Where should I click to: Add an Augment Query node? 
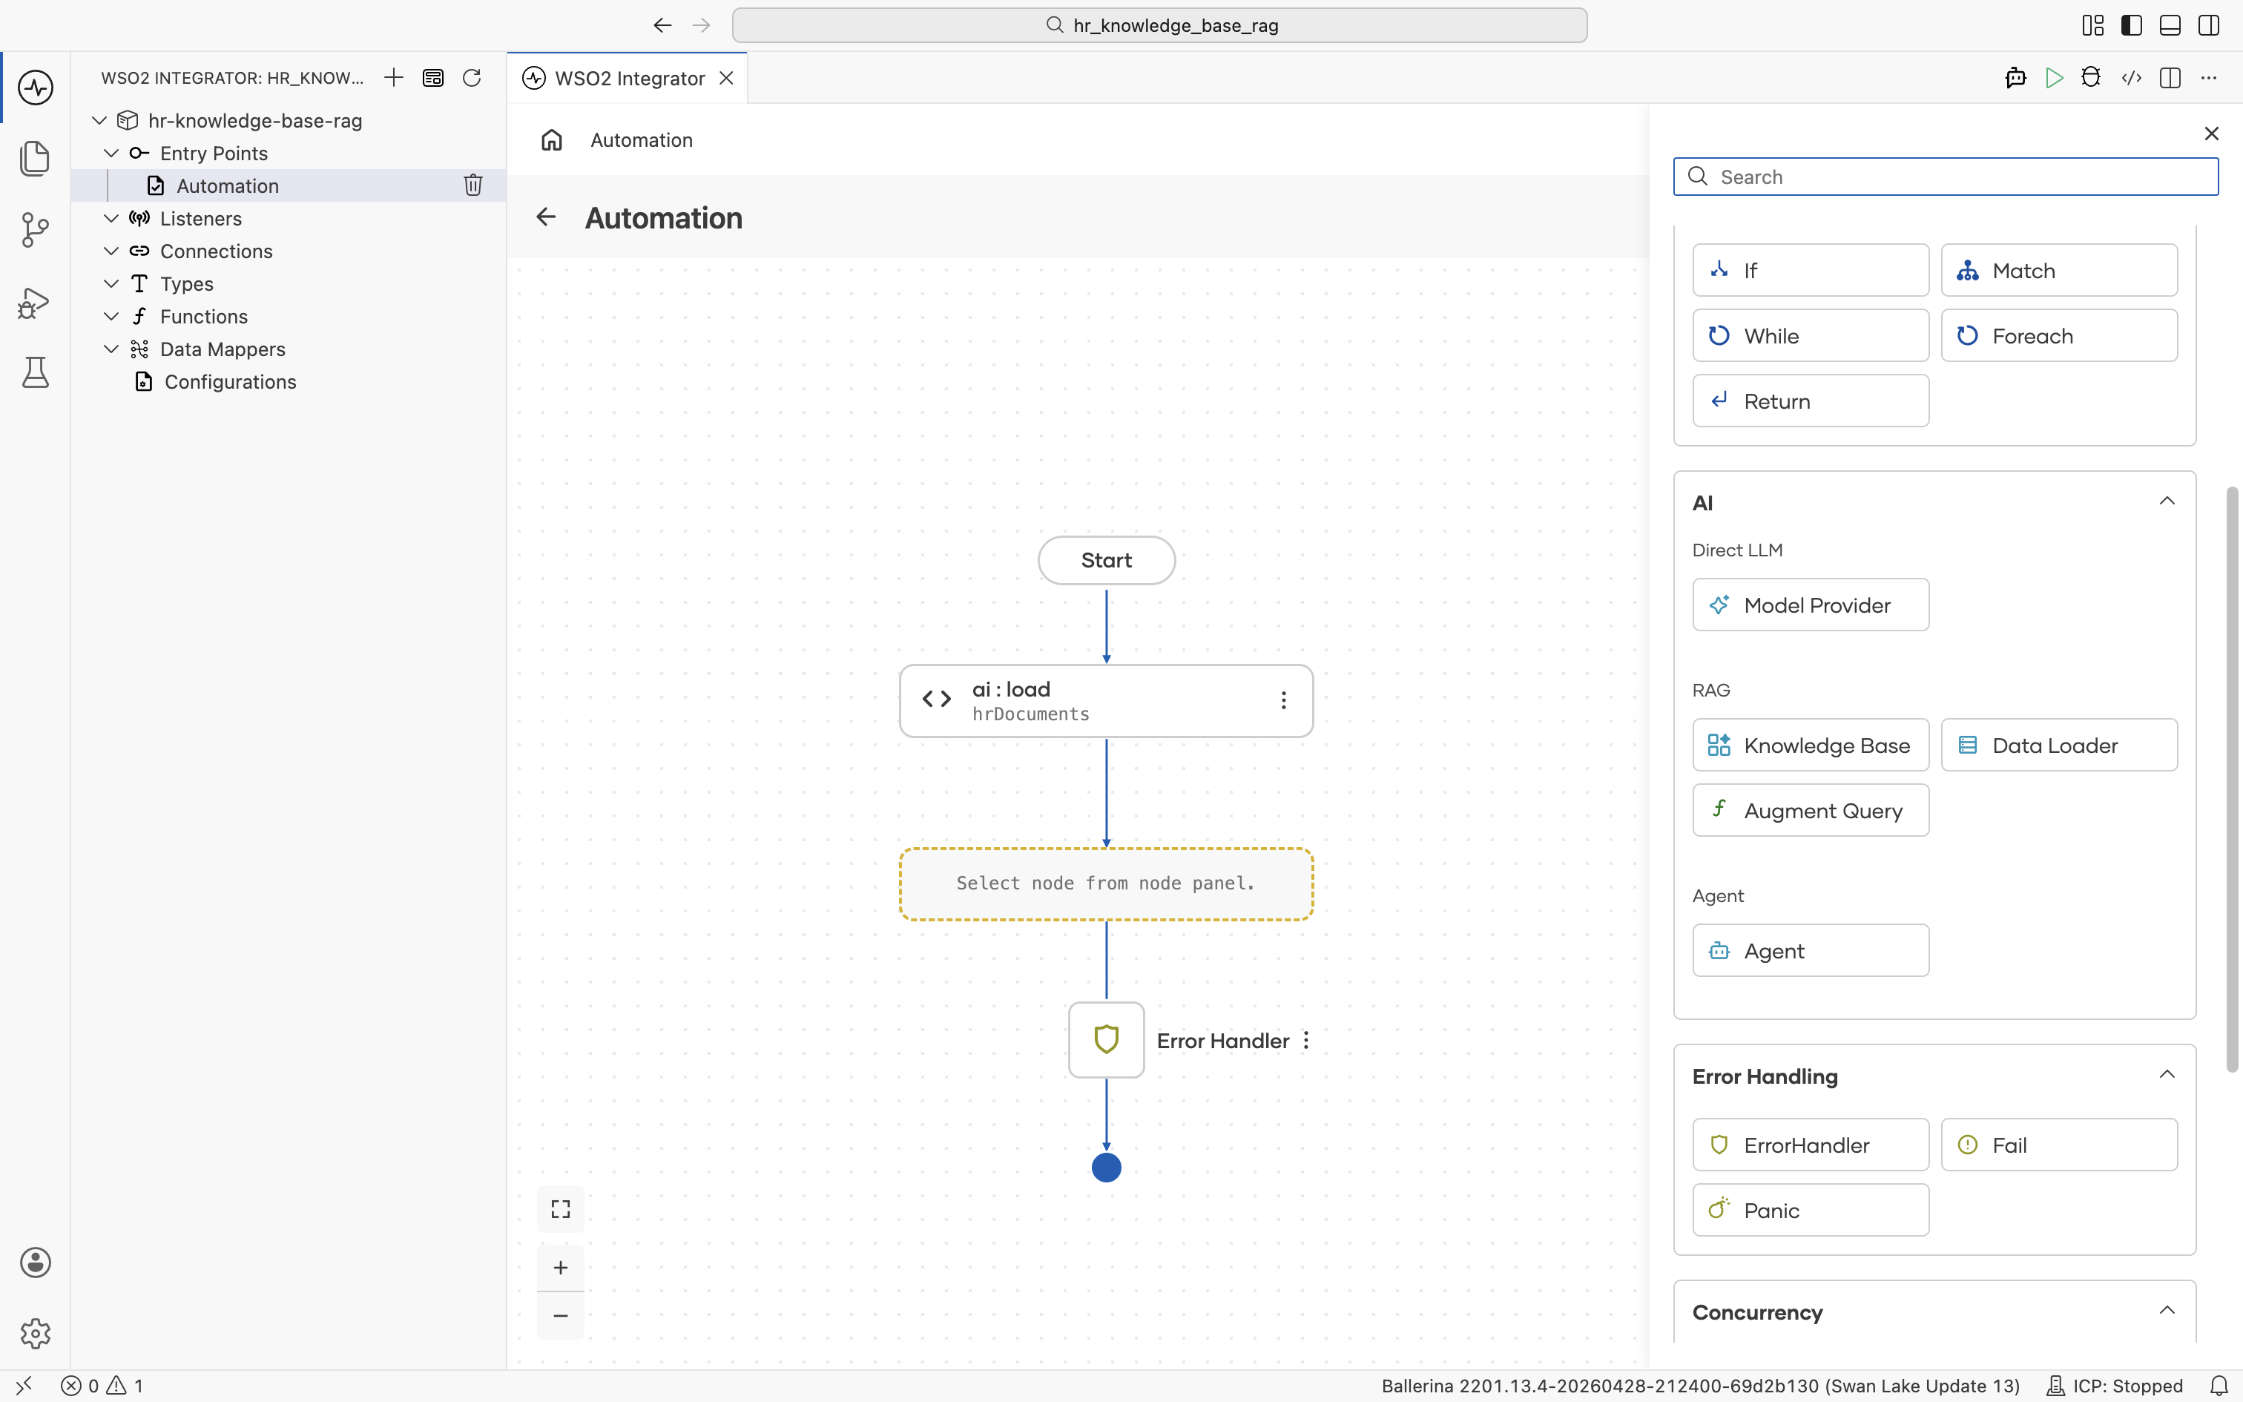(x=1810, y=810)
